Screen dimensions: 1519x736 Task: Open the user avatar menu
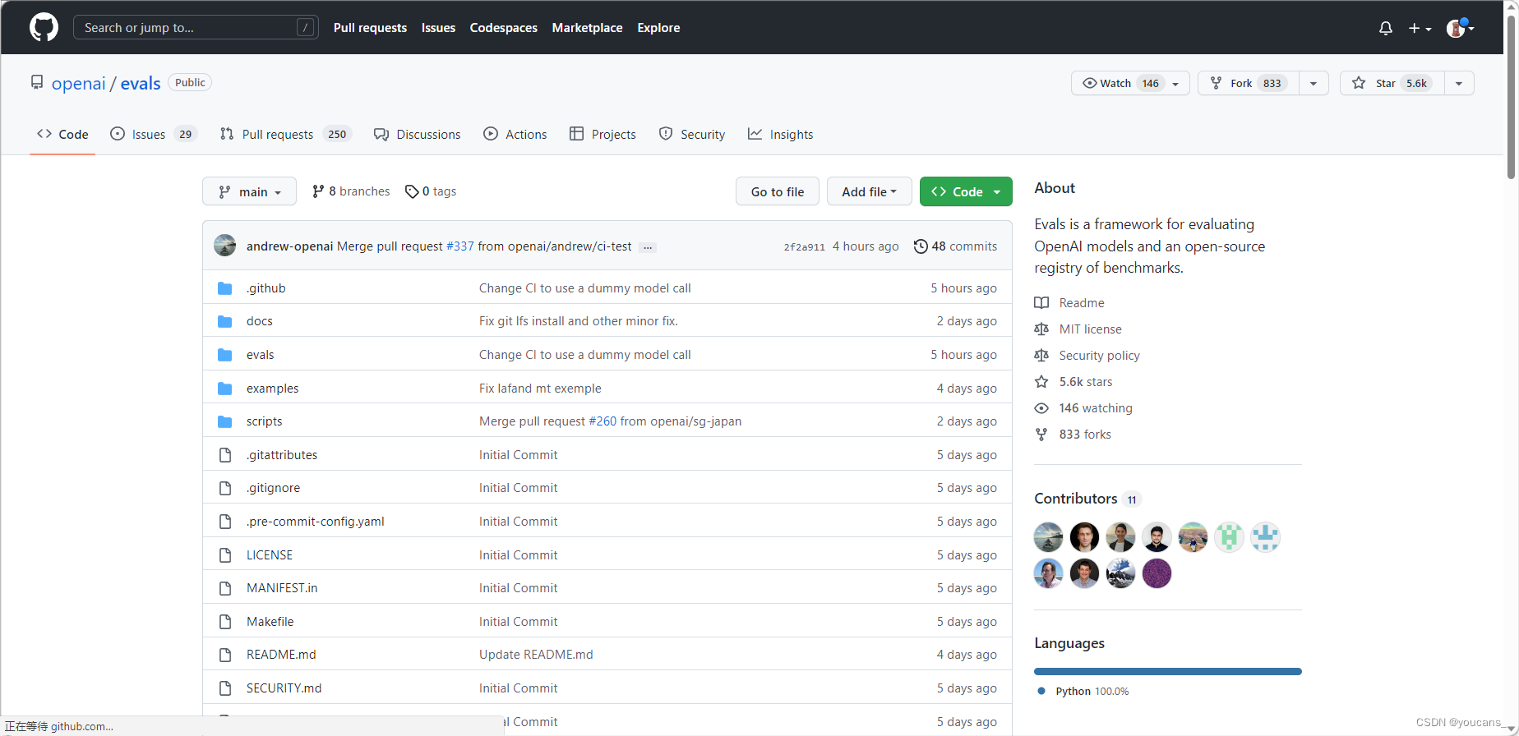pyautogui.click(x=1460, y=28)
